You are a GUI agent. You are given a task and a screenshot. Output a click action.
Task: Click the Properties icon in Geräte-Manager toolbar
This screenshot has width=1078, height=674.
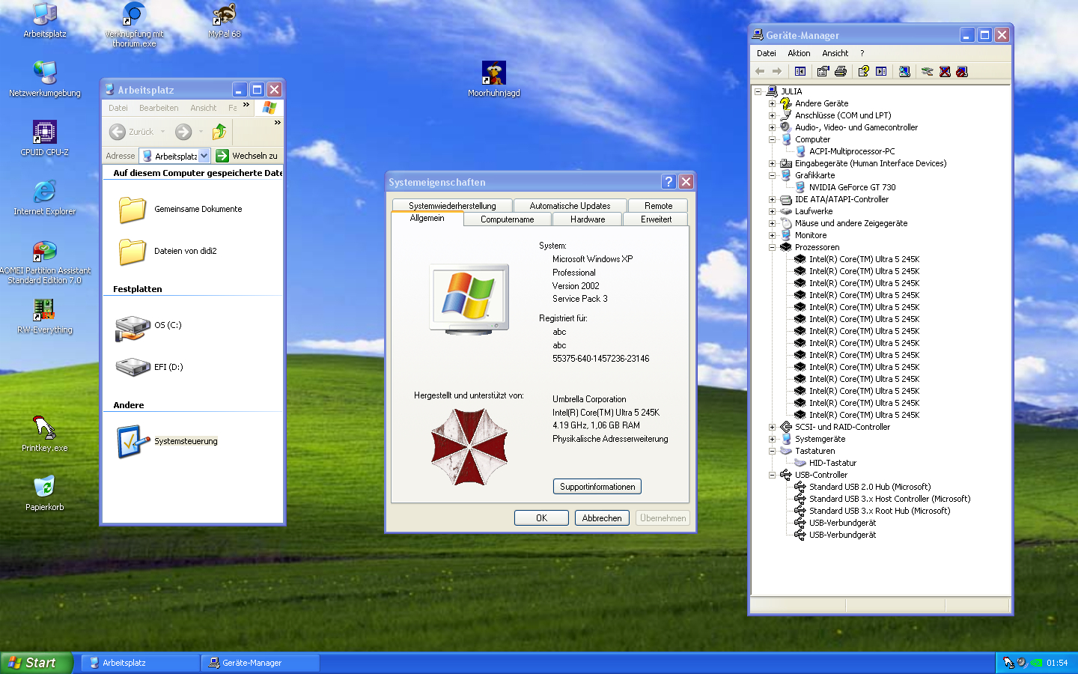coord(823,71)
